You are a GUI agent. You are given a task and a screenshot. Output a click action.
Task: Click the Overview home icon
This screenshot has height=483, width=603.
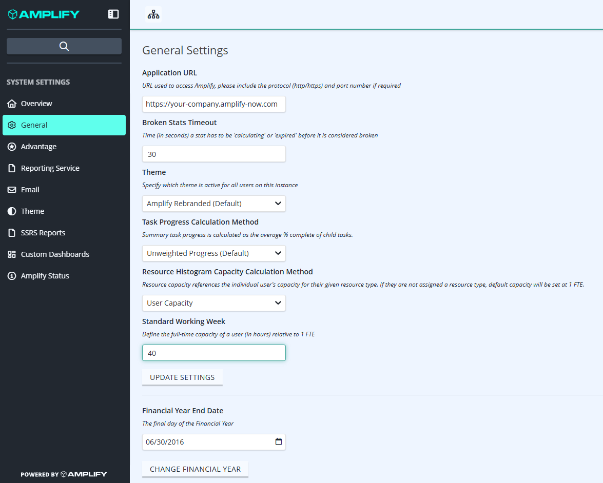click(x=12, y=104)
